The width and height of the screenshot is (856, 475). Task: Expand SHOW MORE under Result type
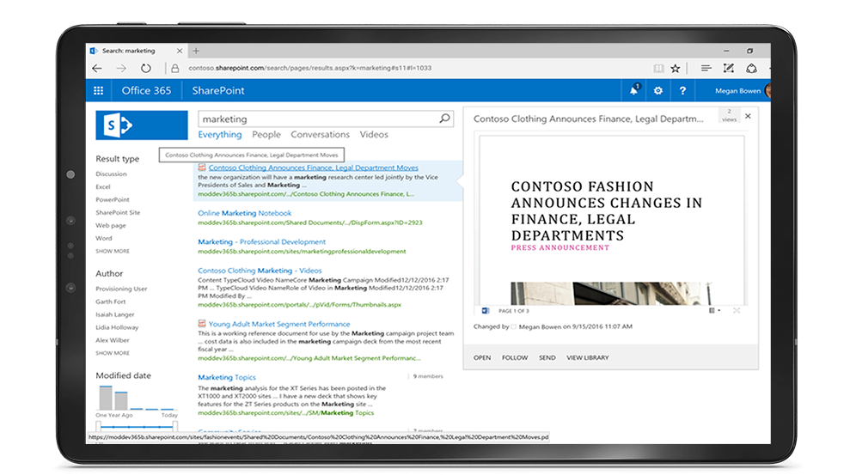pos(113,251)
